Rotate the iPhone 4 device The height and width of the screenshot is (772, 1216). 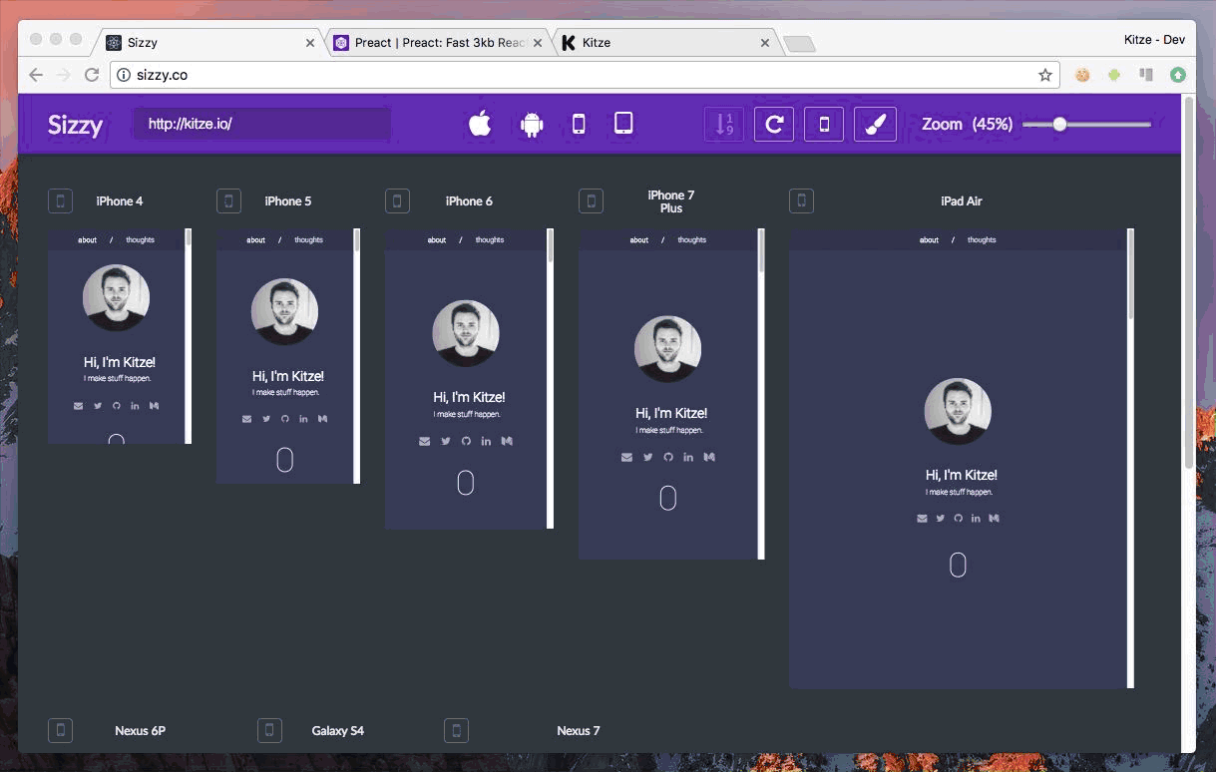point(60,201)
